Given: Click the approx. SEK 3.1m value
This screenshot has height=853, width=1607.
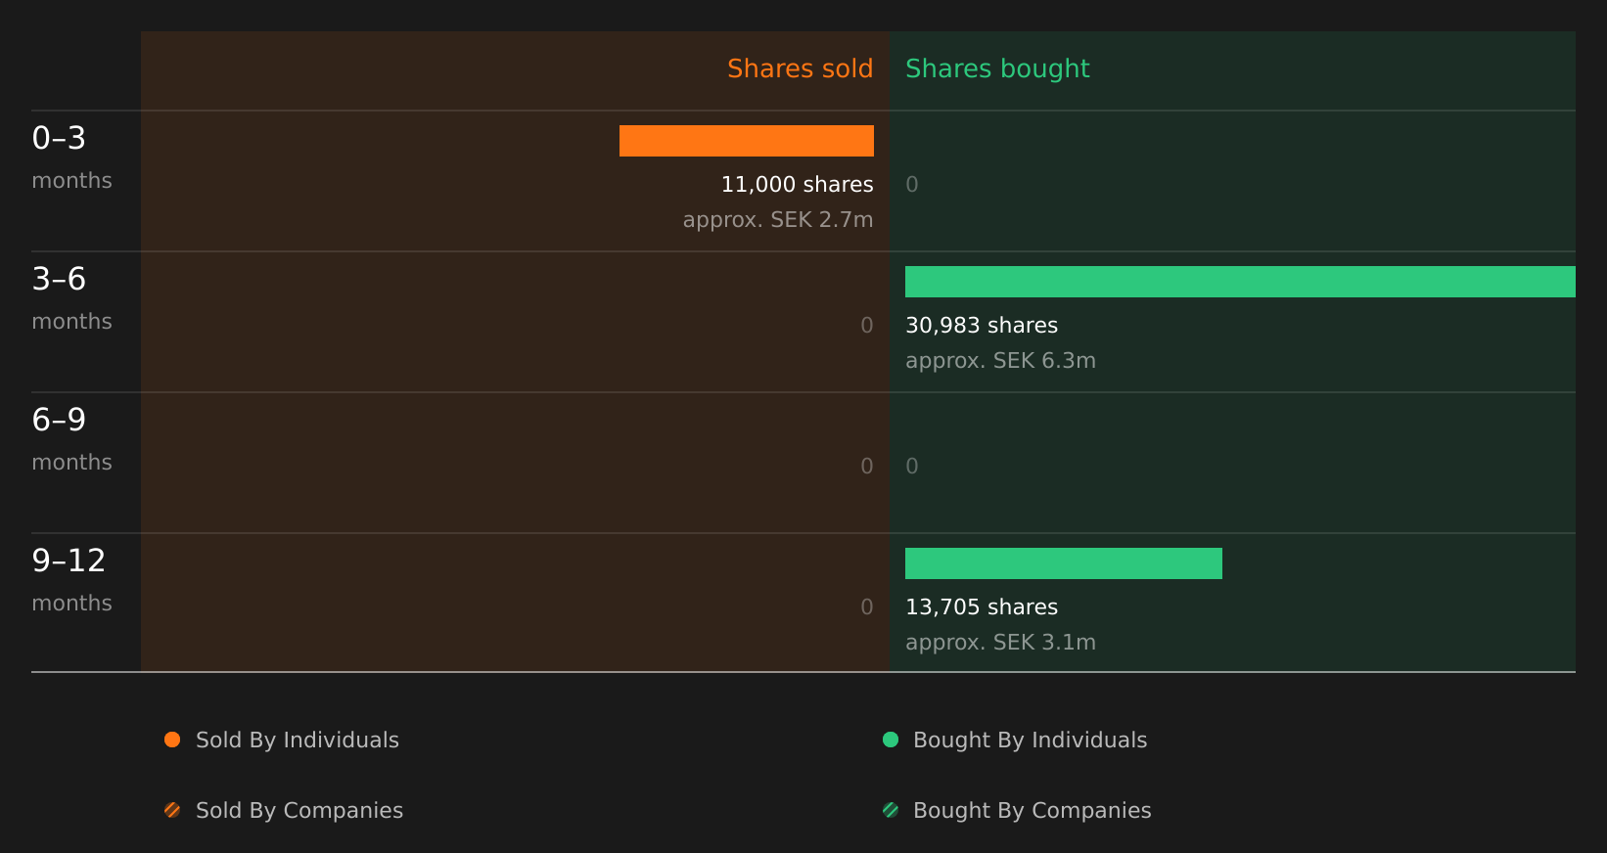Looking at the screenshot, I should 1000,642.
